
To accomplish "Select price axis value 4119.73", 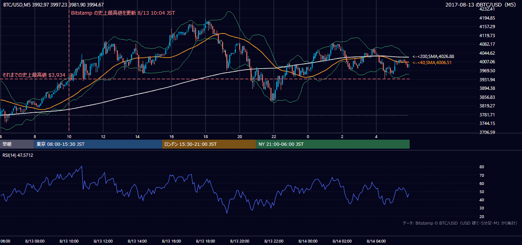I will point(487,36).
